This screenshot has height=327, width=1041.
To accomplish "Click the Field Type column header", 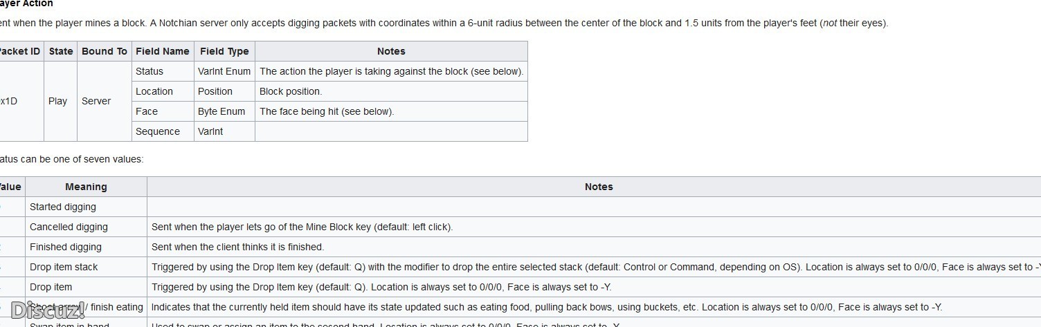I will [224, 51].
